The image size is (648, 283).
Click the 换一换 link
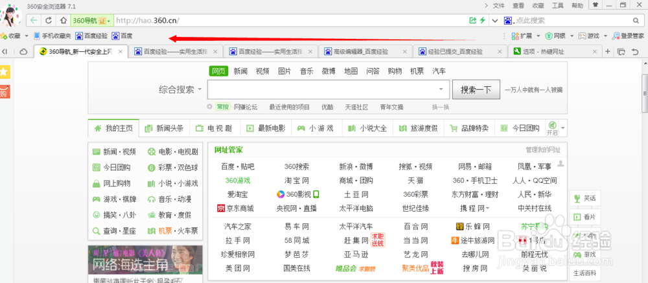pyautogui.click(x=441, y=107)
